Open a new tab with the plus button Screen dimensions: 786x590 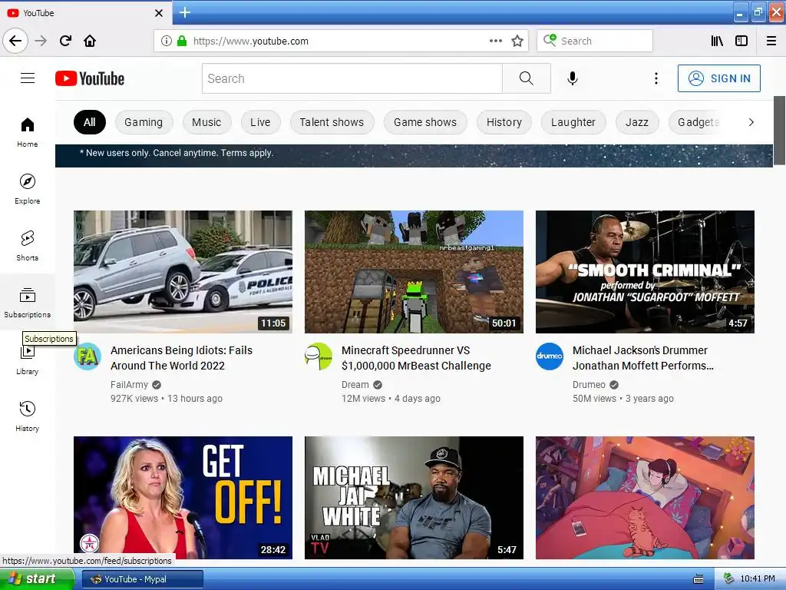coord(184,12)
